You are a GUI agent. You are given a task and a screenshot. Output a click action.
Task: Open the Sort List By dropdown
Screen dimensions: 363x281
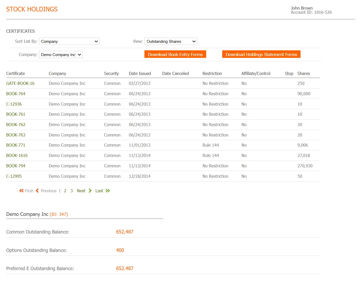pyautogui.click(x=69, y=42)
